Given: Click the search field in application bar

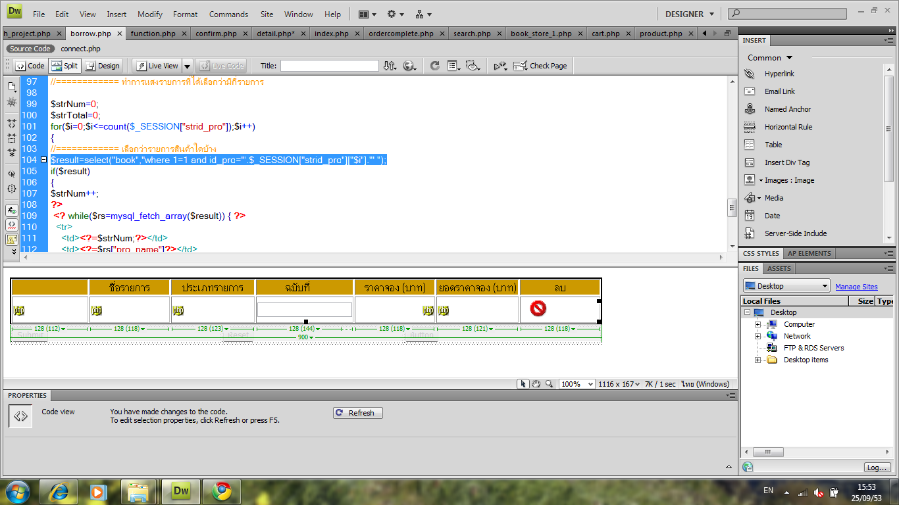Looking at the screenshot, I should pyautogui.click(x=787, y=13).
